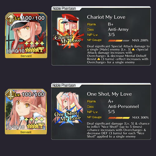Click the grail trophy icon on top servant card
Image resolution: width=156 pixels, height=156 pixels.
point(41,49)
